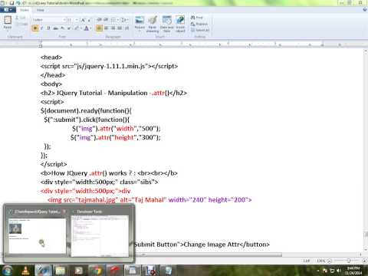Toggle Underline formatting
Screen dimensions: 368x276
pyautogui.click(x=48, y=28)
